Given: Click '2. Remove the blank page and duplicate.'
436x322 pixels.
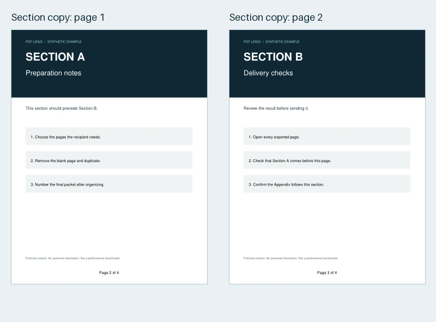Looking at the screenshot, I should pos(109,160).
